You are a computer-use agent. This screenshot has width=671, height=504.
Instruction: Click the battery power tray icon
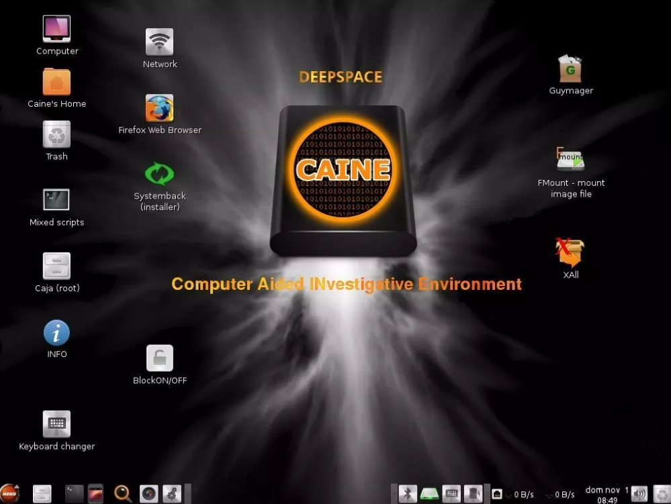click(x=474, y=494)
